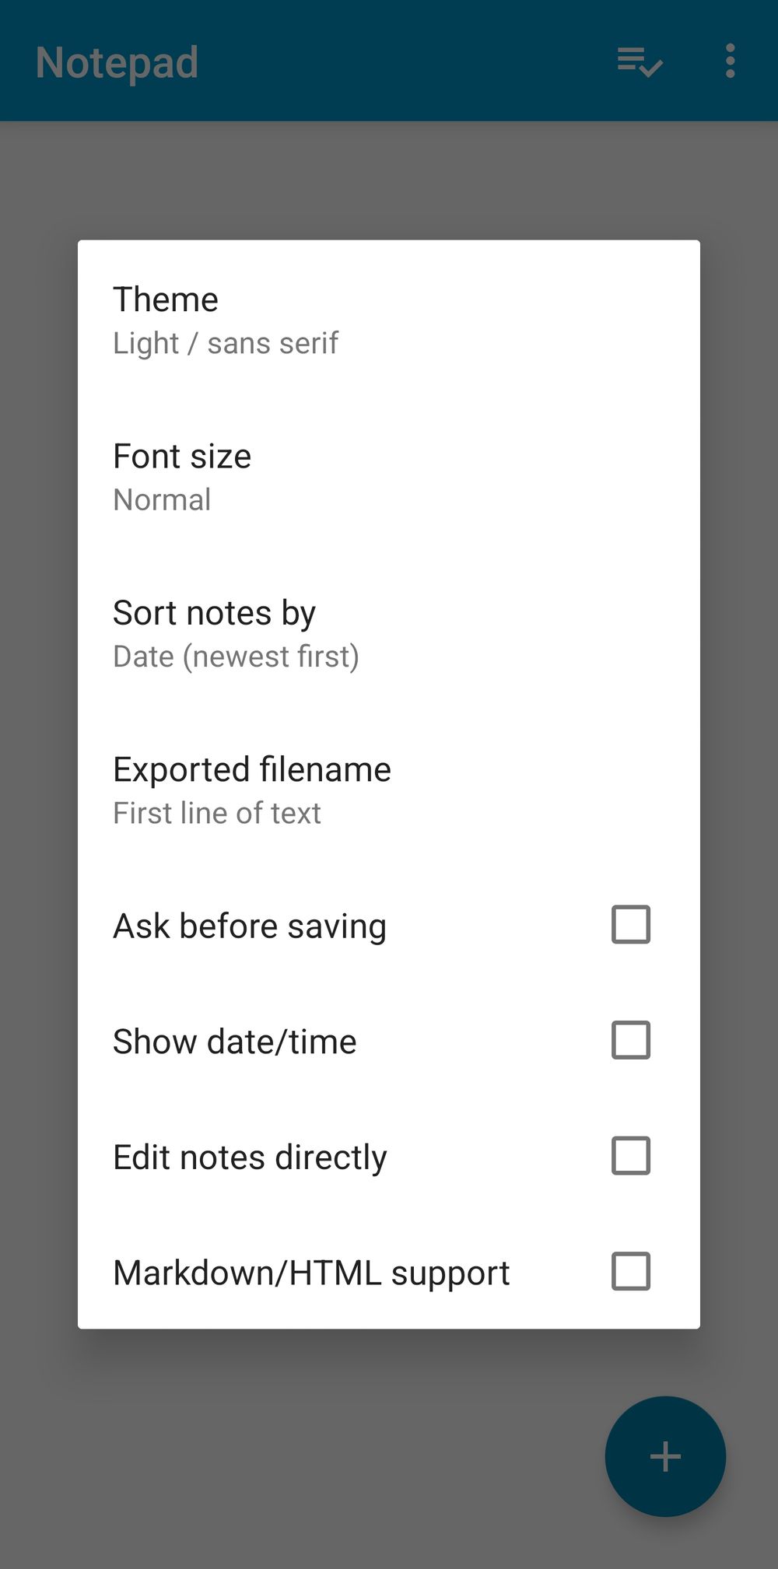Click the Notepad title in the header
Screen dimensions: 778x1569
point(117,63)
